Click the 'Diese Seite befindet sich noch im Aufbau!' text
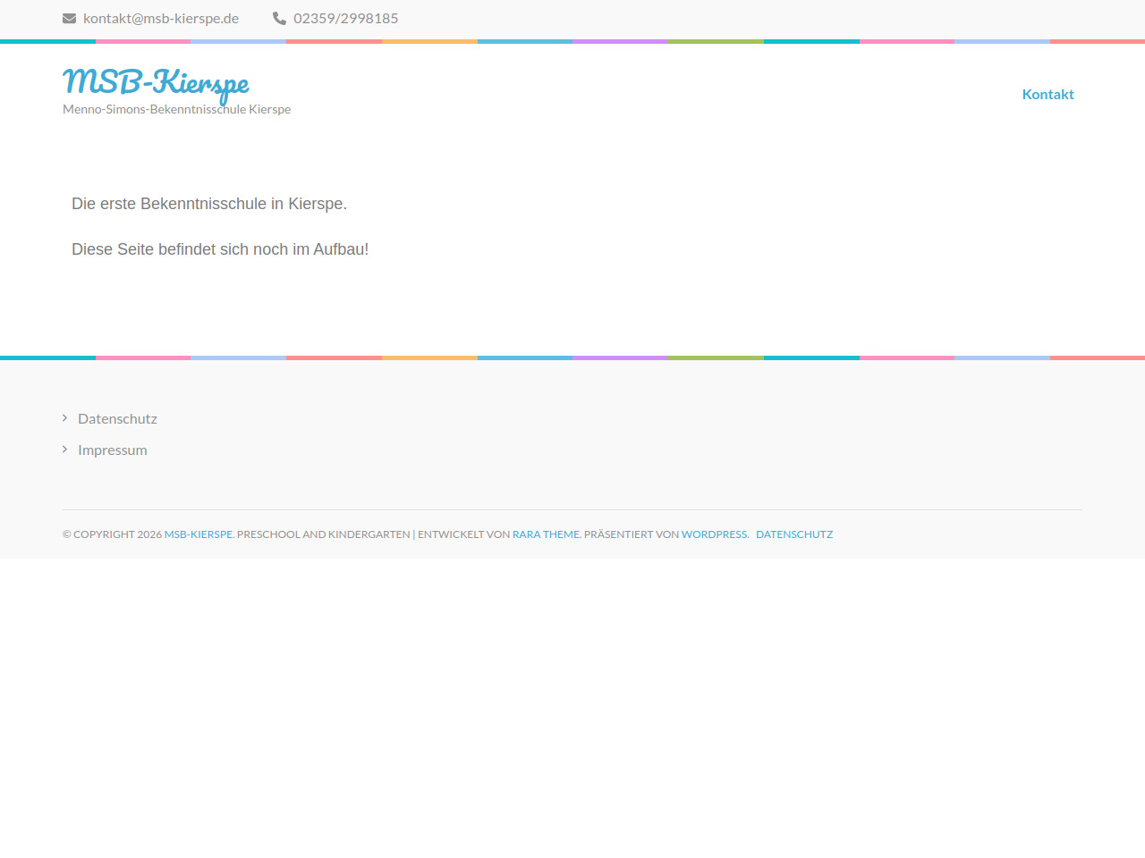1145x858 pixels. pos(220,249)
